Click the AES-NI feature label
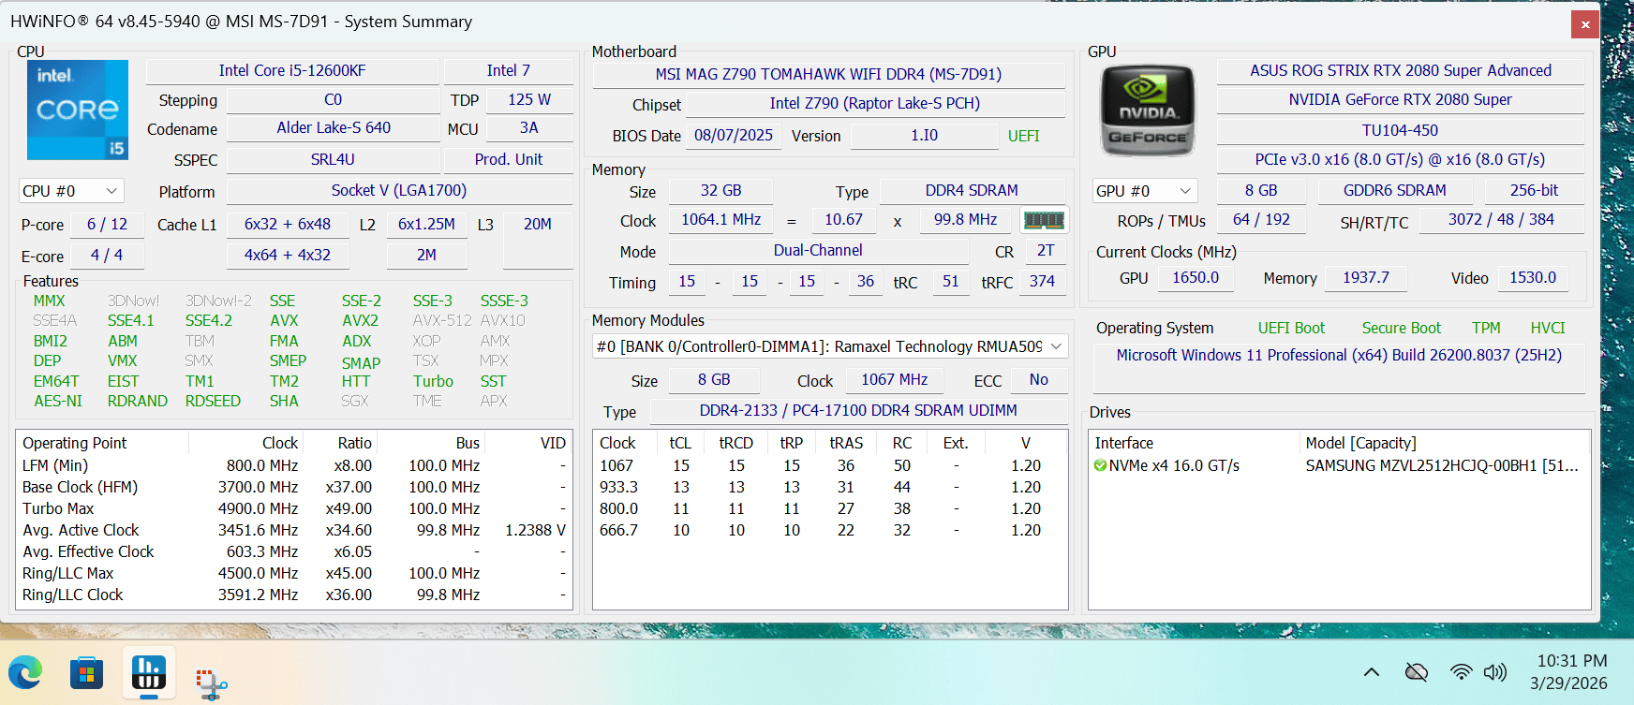Viewport: 1634px width, 705px height. coord(58,401)
